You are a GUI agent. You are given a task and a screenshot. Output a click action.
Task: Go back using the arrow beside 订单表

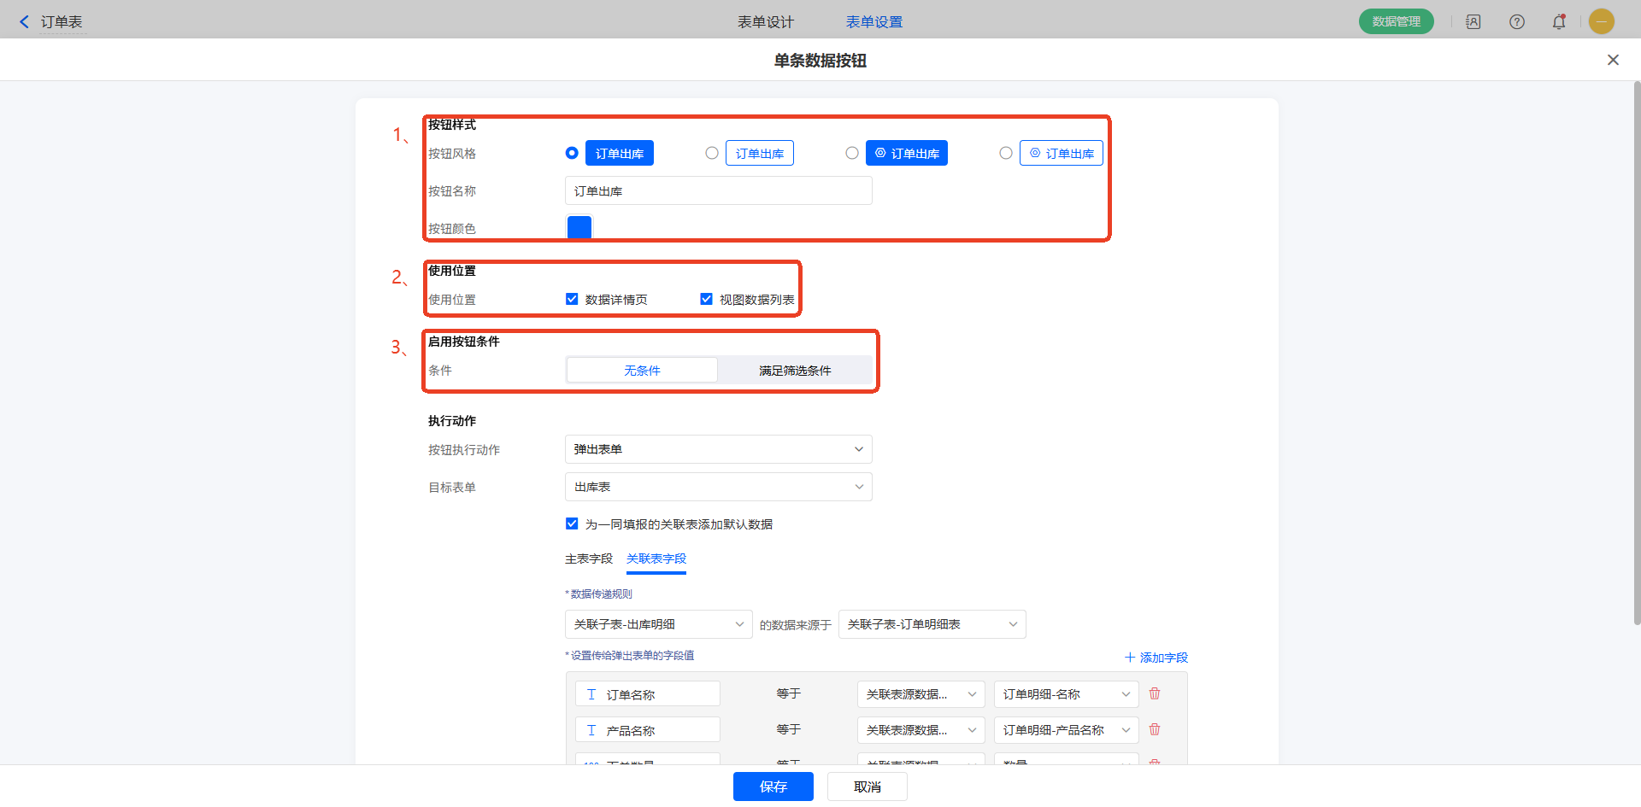click(24, 21)
